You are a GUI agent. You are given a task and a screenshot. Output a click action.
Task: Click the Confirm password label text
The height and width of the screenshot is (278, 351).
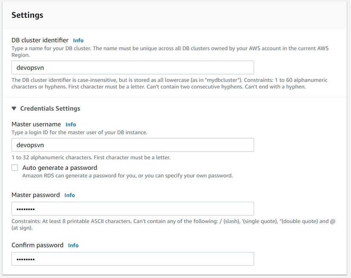point(37,245)
